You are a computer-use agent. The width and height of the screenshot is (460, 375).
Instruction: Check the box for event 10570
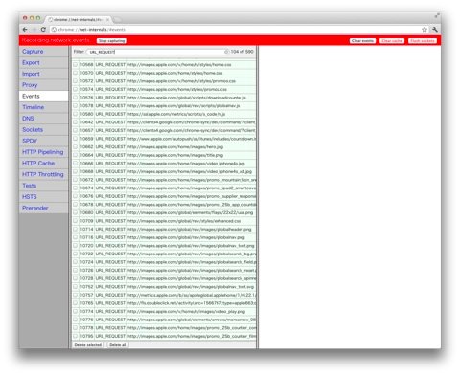pos(76,73)
